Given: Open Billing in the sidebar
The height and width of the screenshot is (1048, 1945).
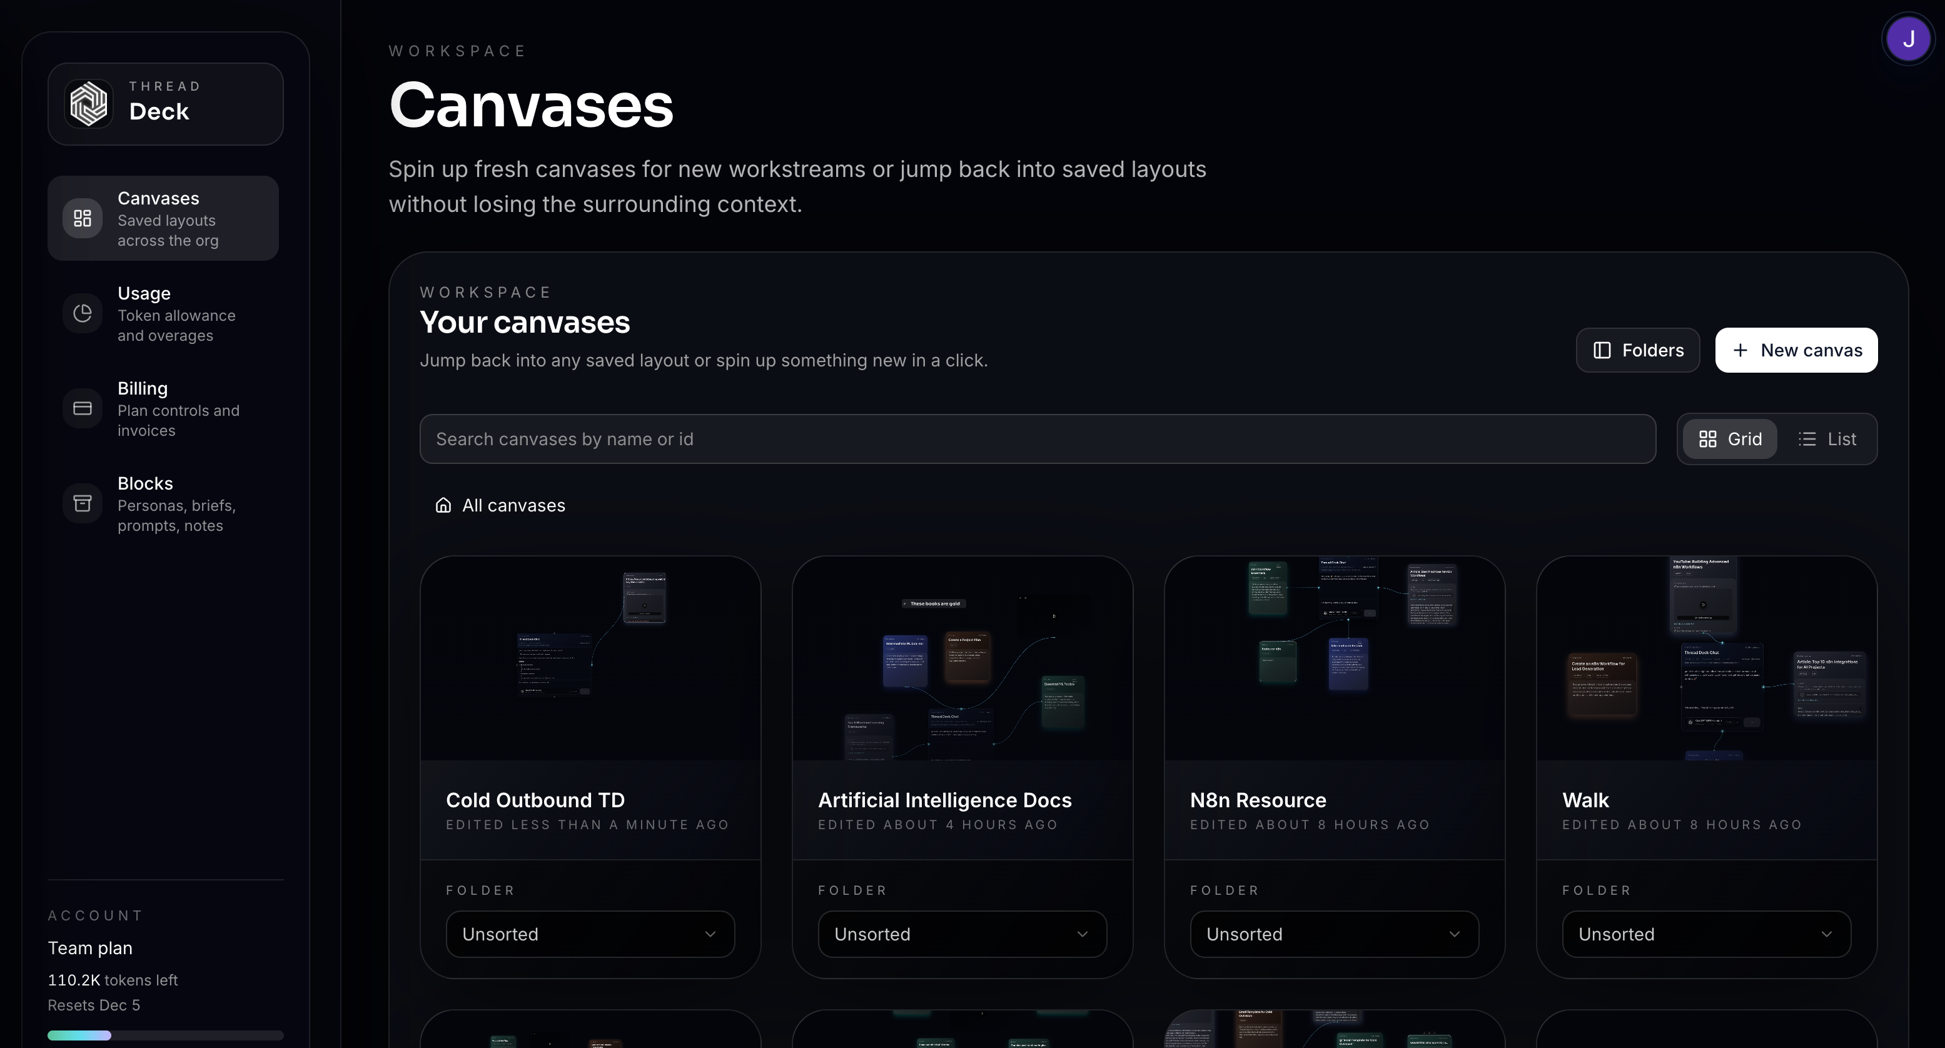Looking at the screenshot, I should tap(163, 408).
